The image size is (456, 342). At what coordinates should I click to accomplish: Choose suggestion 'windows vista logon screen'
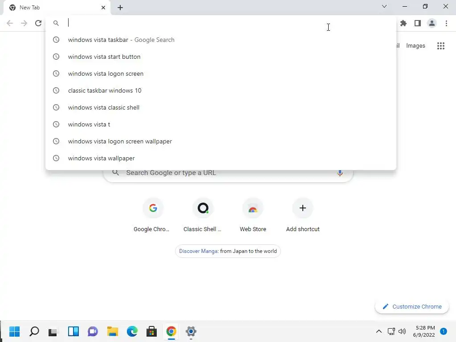coord(221,73)
